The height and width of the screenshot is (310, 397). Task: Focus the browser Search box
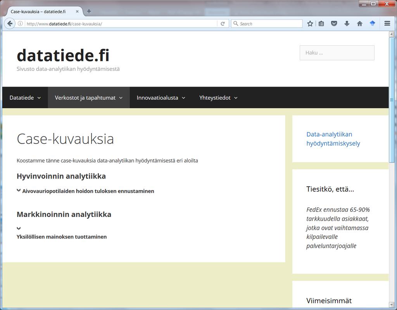[x=267, y=24]
